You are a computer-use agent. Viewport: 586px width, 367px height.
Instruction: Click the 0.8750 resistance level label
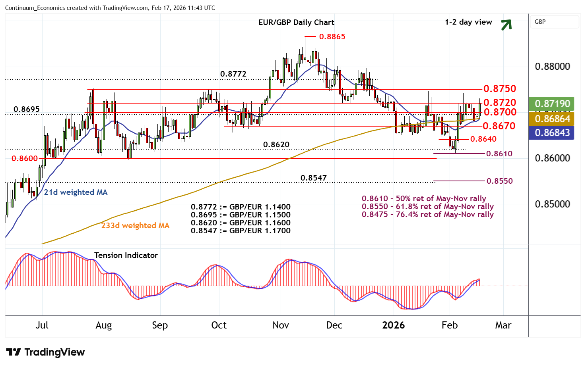(x=499, y=88)
